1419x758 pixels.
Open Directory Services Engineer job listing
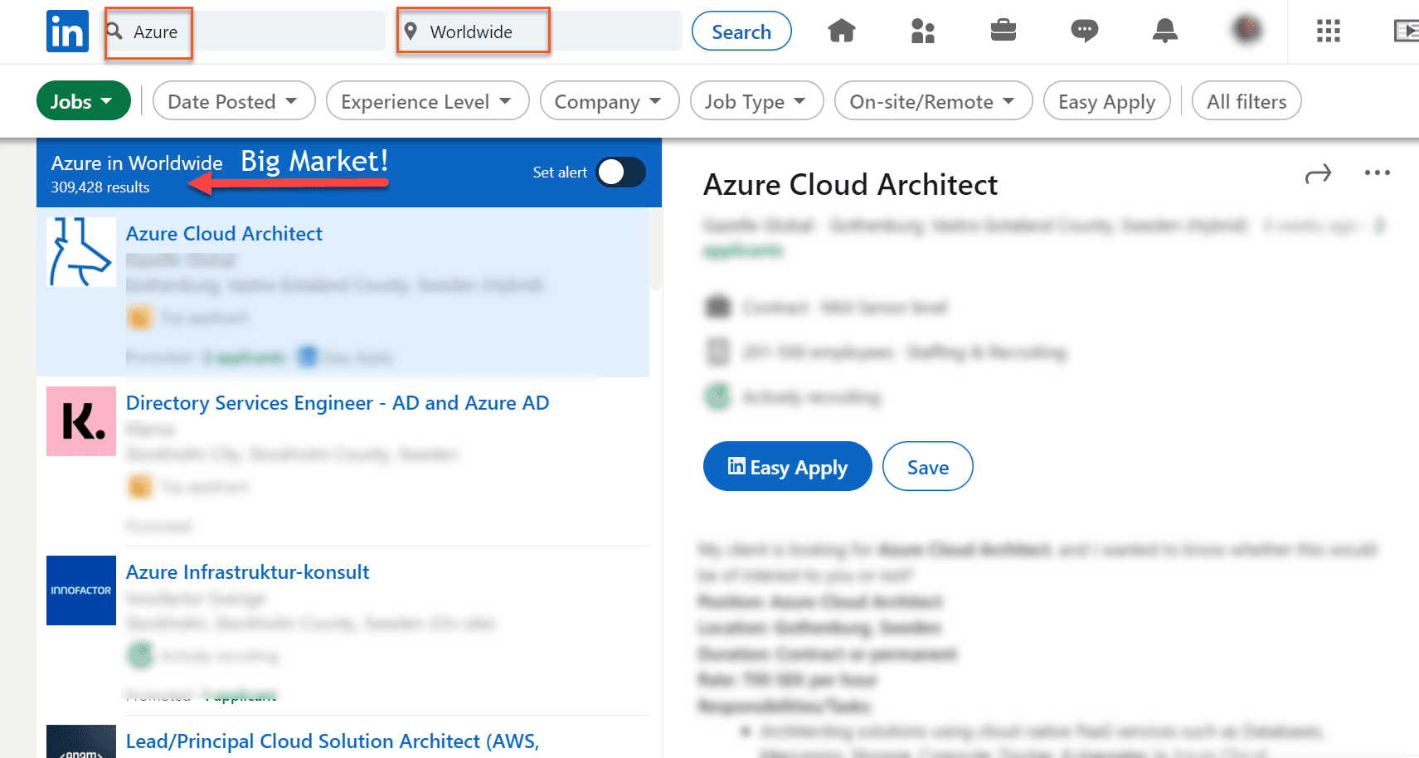pyautogui.click(x=338, y=403)
